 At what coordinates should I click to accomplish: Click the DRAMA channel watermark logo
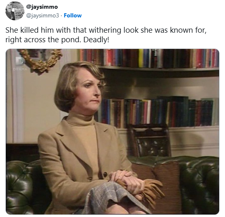pos(20,65)
